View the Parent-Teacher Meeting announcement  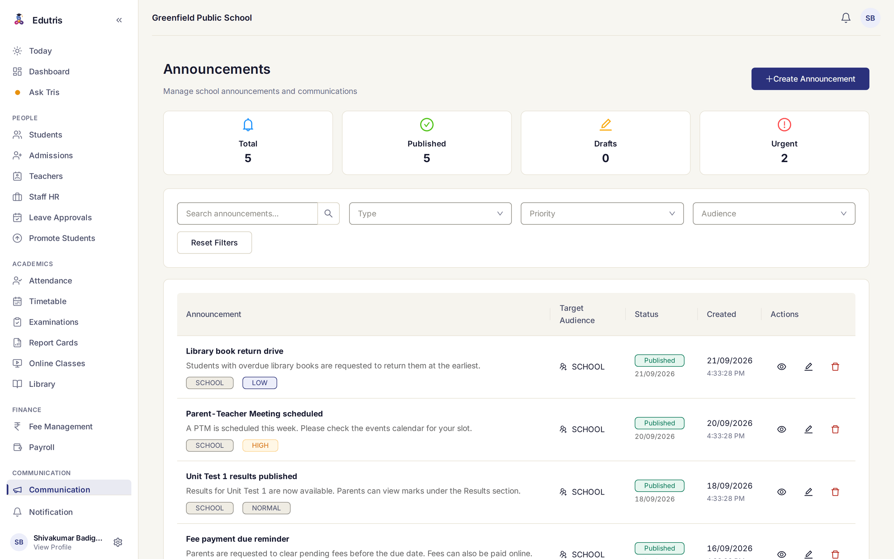pos(782,429)
